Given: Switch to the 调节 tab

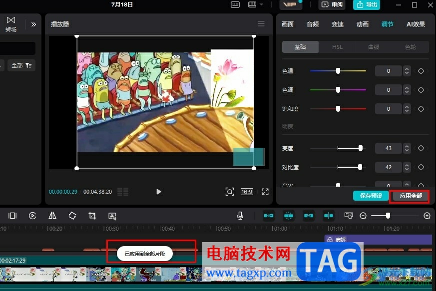Looking at the screenshot, I should coord(388,24).
